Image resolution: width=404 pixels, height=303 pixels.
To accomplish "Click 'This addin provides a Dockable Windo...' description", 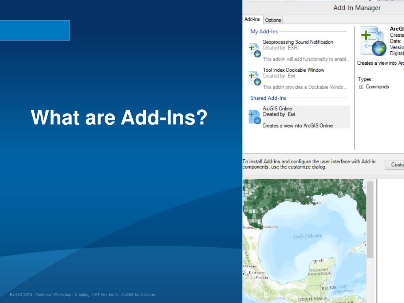I will [305, 87].
